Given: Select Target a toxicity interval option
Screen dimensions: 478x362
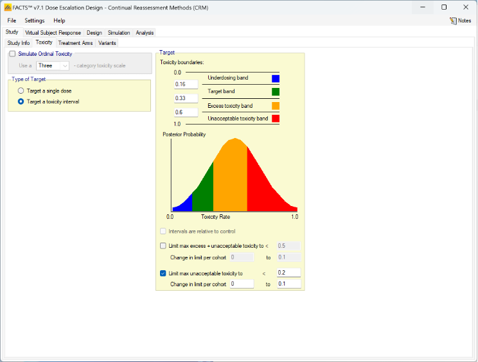Looking at the screenshot, I should 21,101.
